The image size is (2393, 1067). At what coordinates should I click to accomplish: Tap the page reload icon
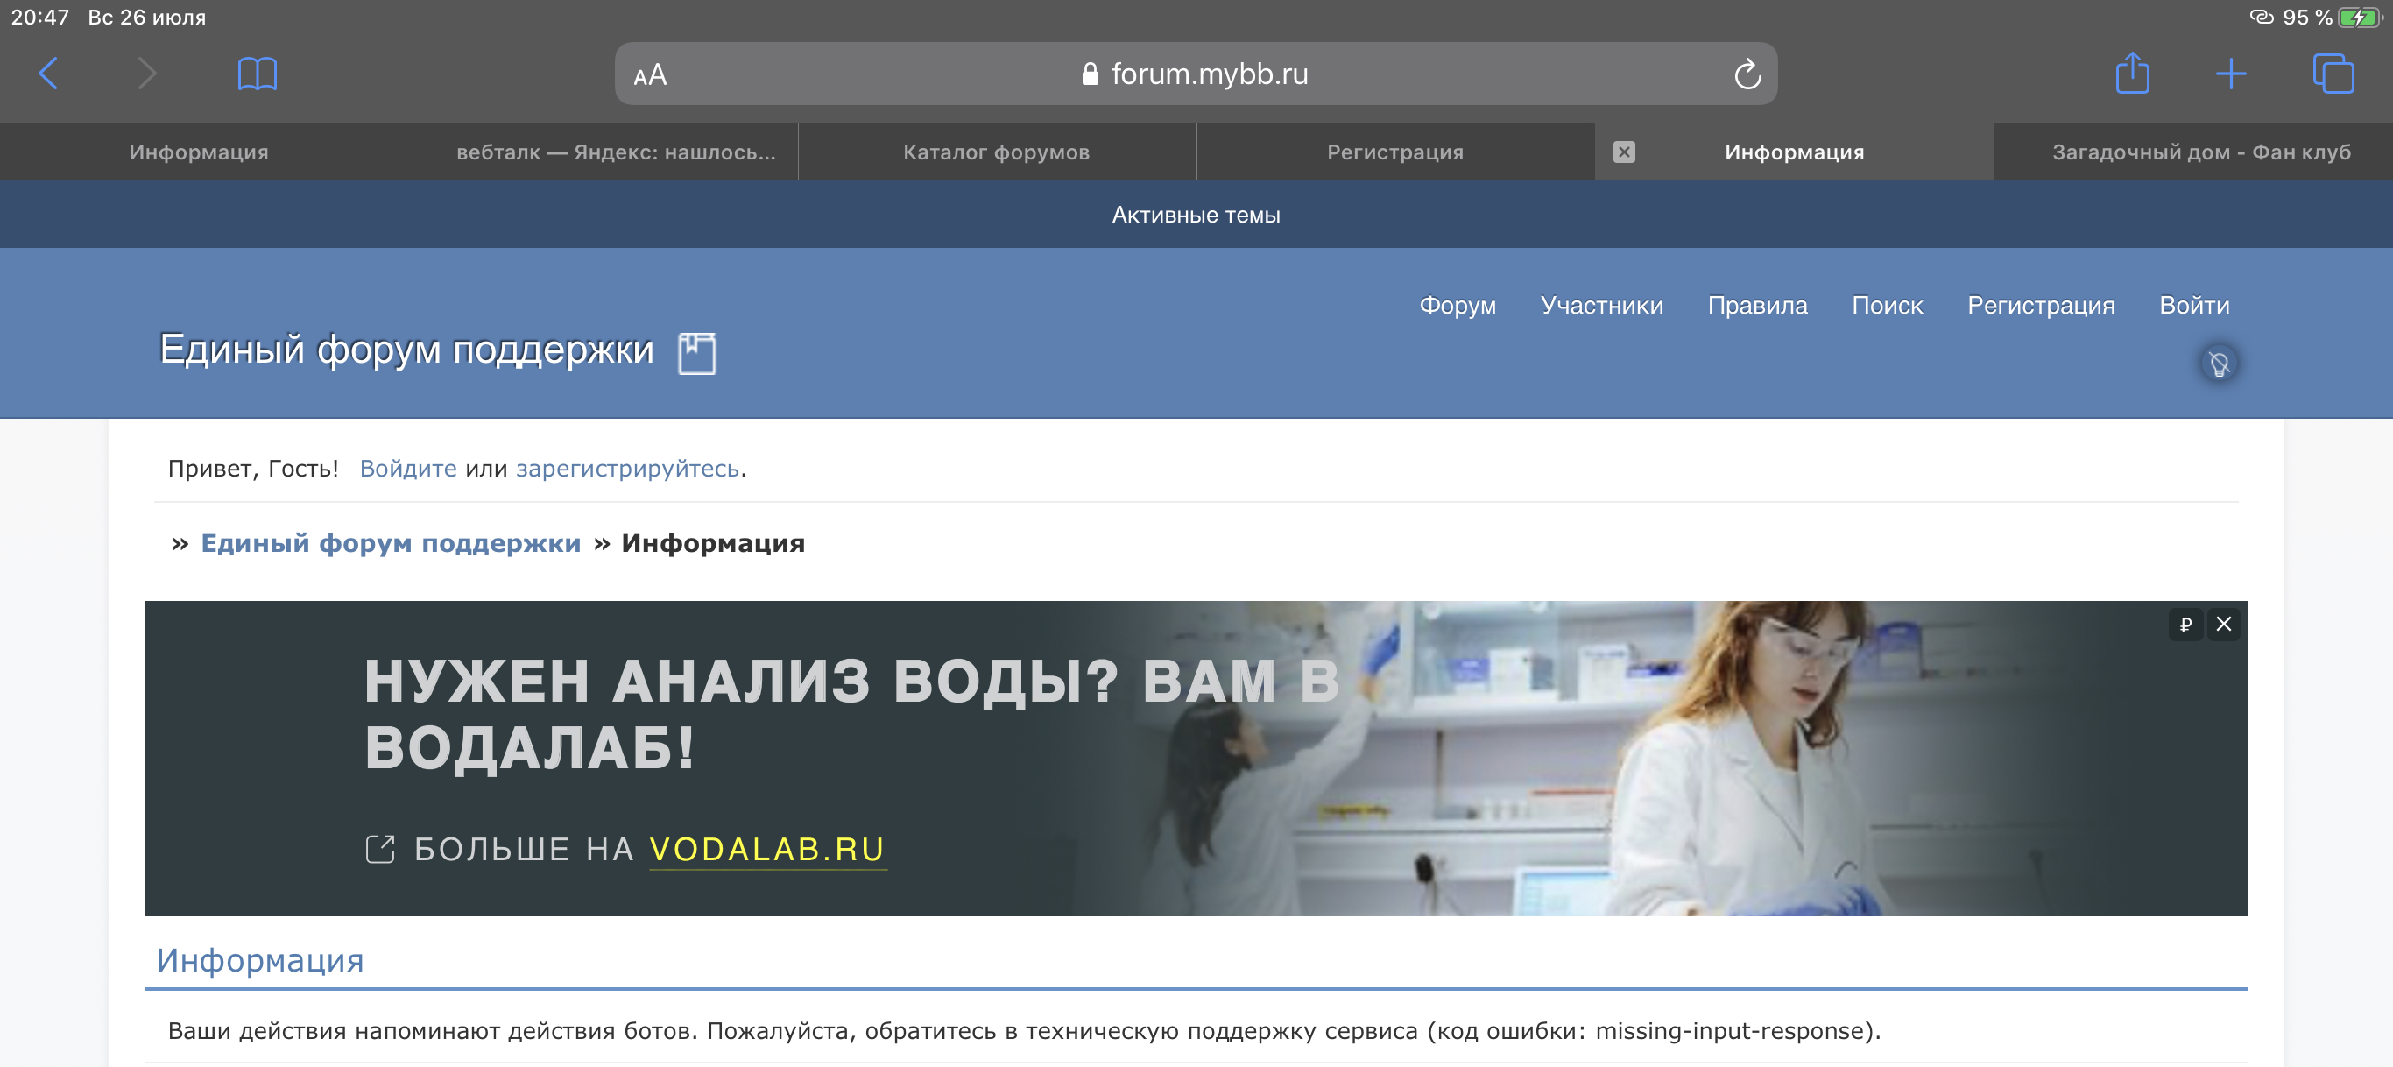(1747, 74)
